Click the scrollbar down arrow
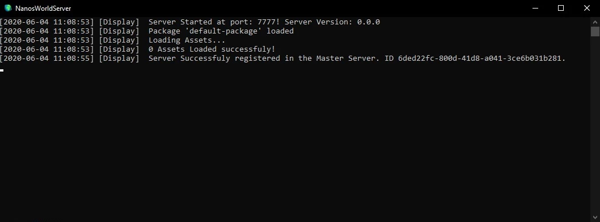 (595, 217)
